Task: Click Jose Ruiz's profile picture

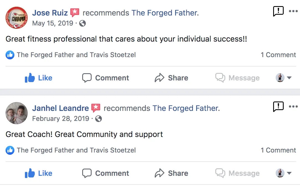Action: 17,17
